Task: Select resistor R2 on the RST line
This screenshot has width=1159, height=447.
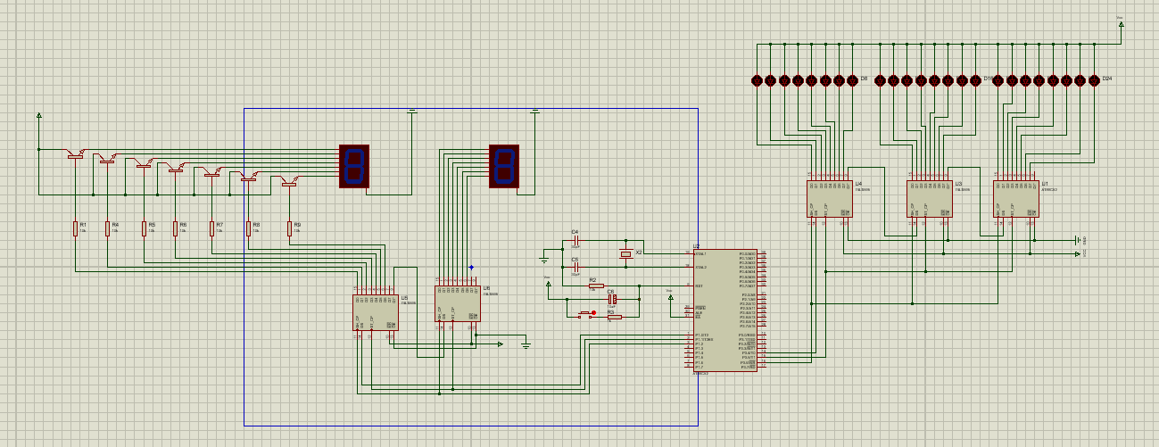Action: pyautogui.click(x=596, y=286)
